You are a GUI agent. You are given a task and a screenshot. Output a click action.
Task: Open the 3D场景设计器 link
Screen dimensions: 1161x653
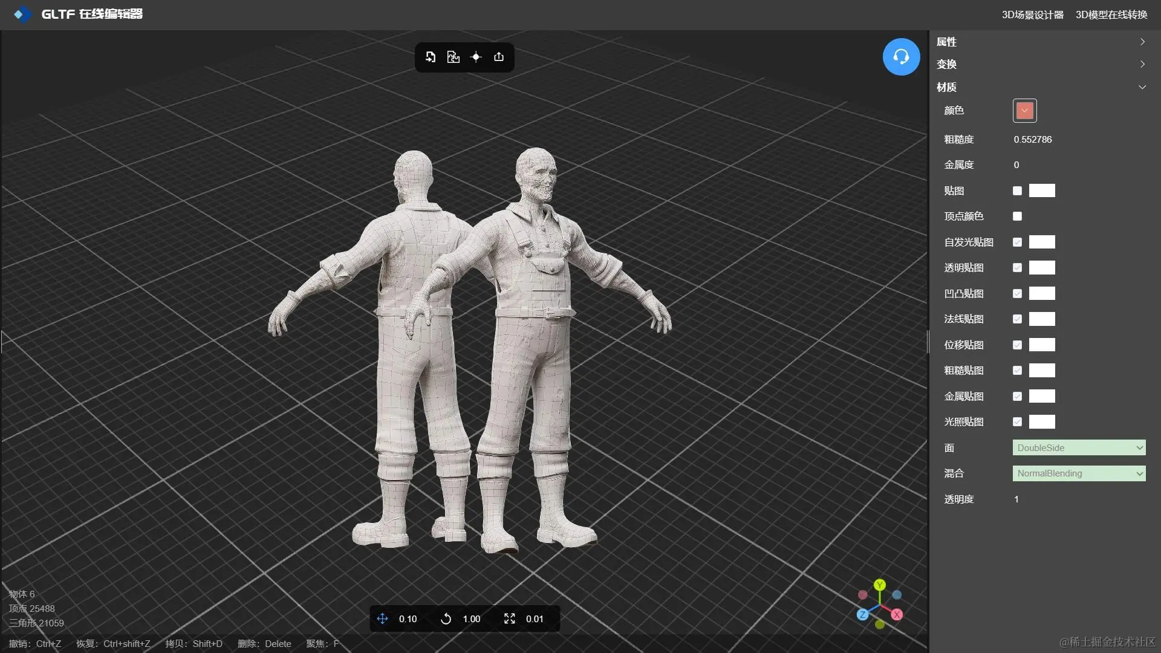coord(1032,15)
